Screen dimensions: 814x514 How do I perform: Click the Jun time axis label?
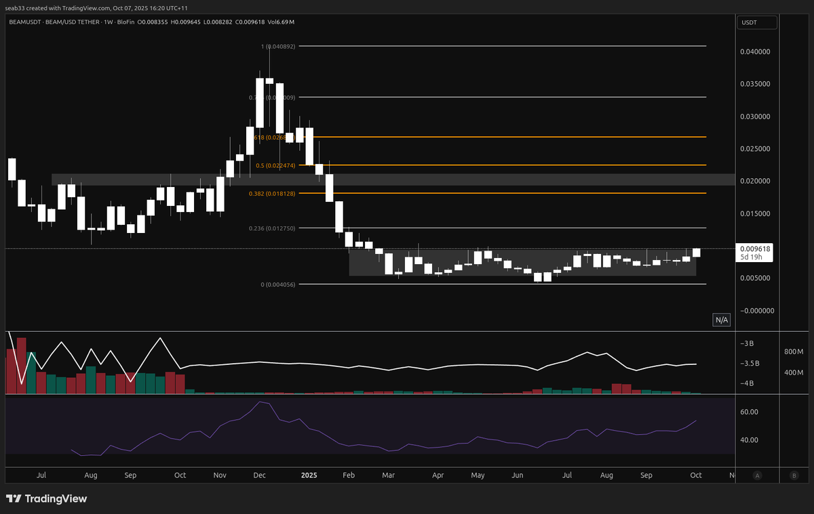click(517, 476)
